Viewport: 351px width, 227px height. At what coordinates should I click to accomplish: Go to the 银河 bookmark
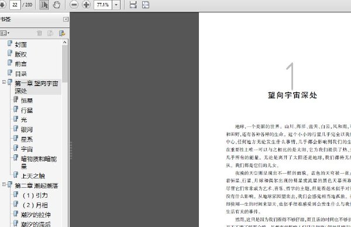tap(27, 130)
